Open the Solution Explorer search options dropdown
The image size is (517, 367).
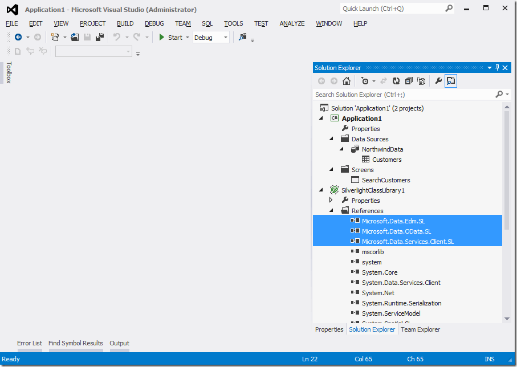[x=507, y=95]
